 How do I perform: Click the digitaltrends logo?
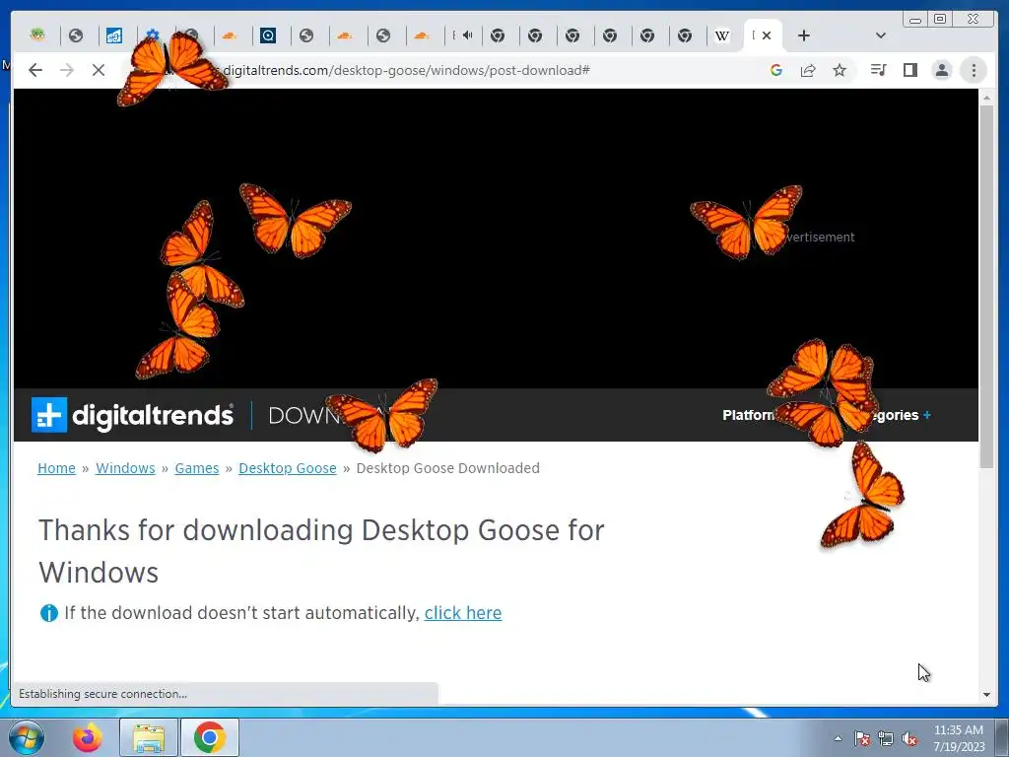[x=133, y=415]
